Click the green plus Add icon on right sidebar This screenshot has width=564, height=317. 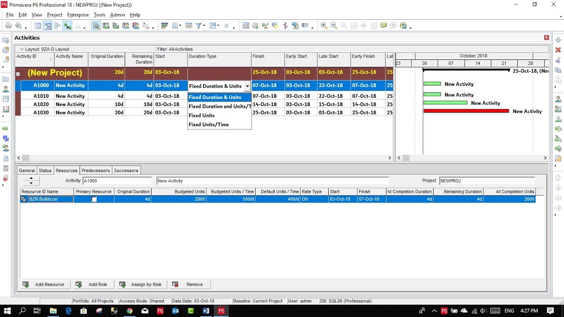tap(558, 40)
